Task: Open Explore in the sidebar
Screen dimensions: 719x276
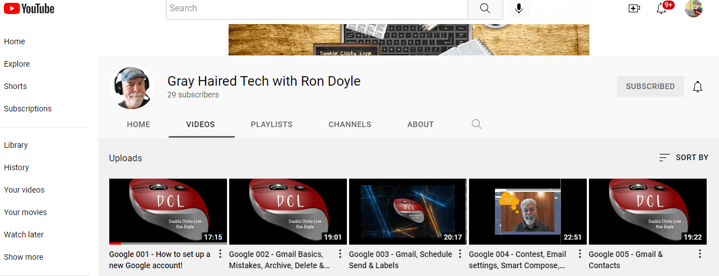Action: click(x=17, y=64)
